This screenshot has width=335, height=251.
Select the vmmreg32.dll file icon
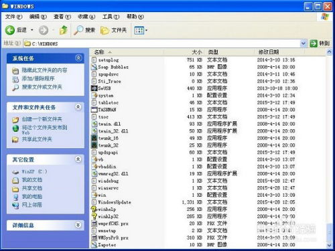94,173
